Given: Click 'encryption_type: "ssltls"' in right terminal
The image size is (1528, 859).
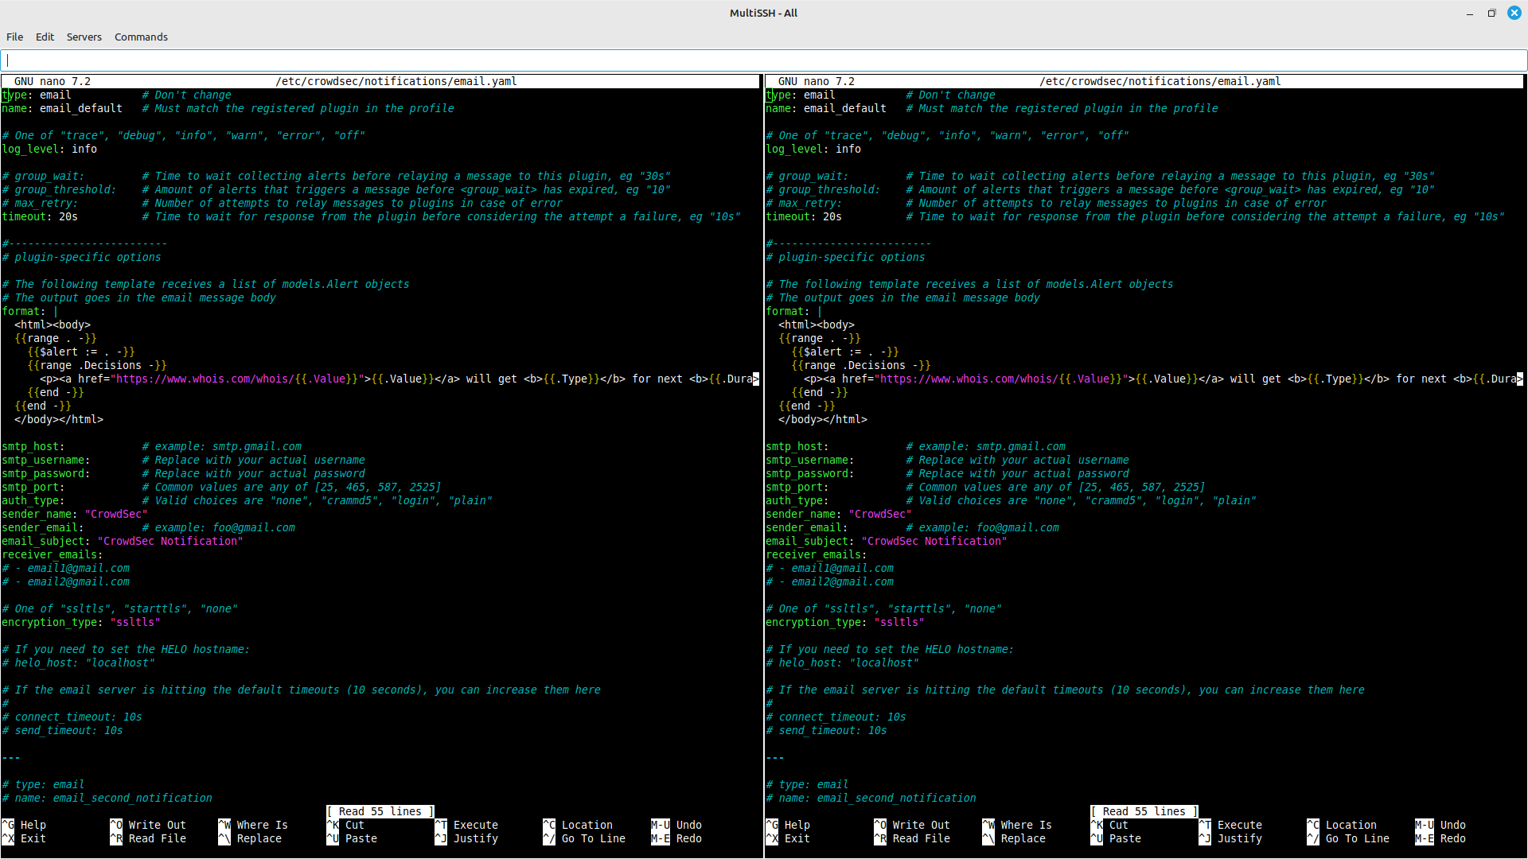Looking at the screenshot, I should click(845, 622).
